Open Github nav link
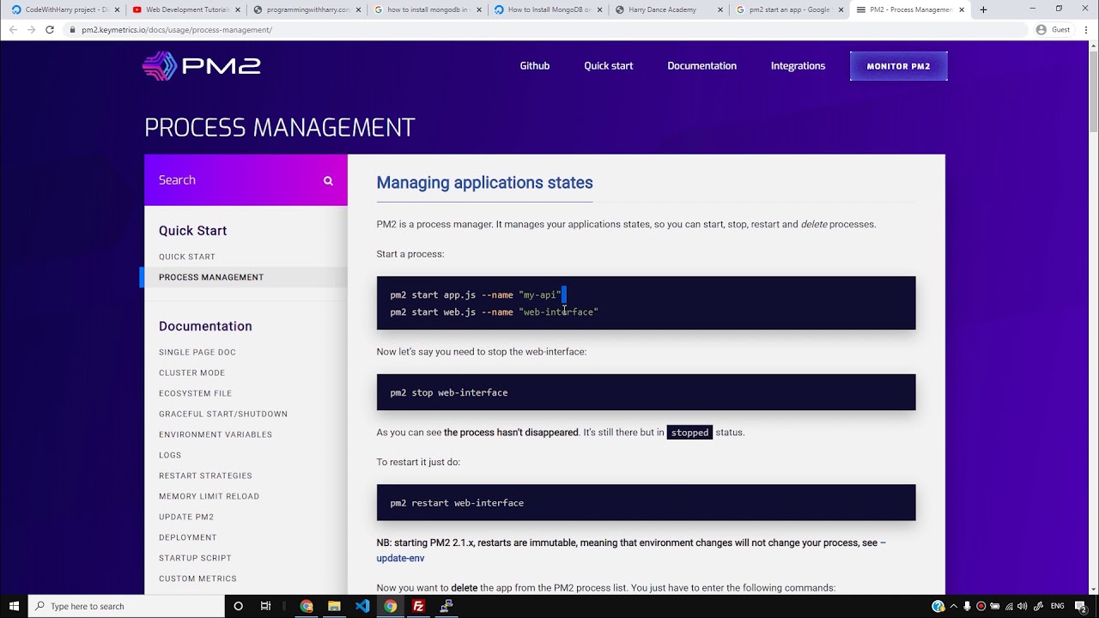 click(534, 66)
